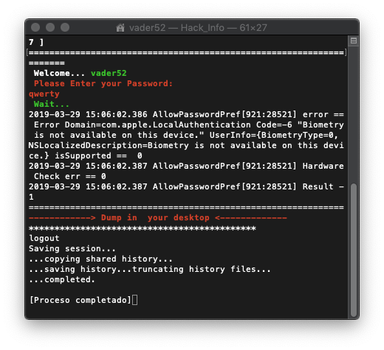Minimize the terminal window
Screen dimensions: 384x350
tap(50, 27)
